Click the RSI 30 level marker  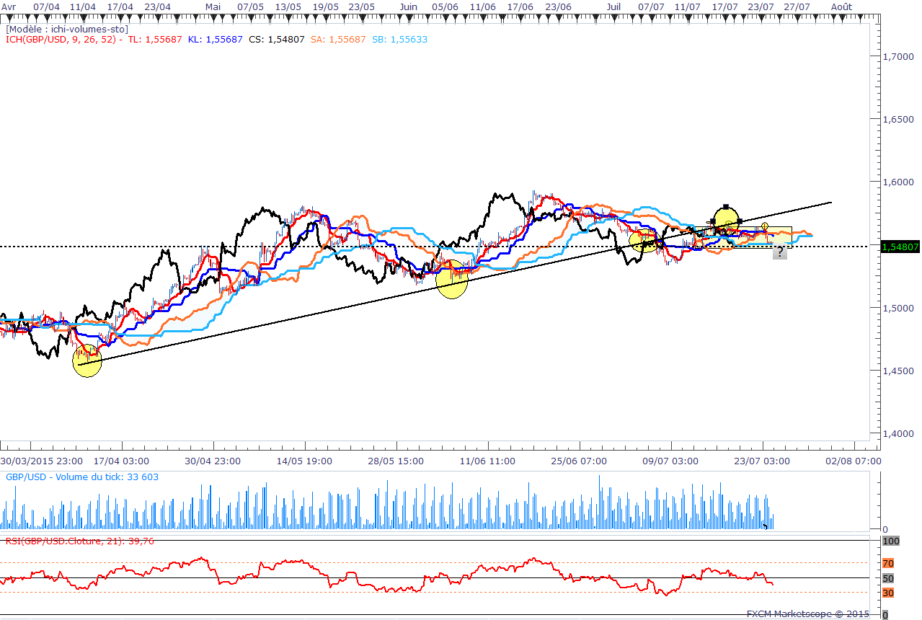(x=888, y=593)
